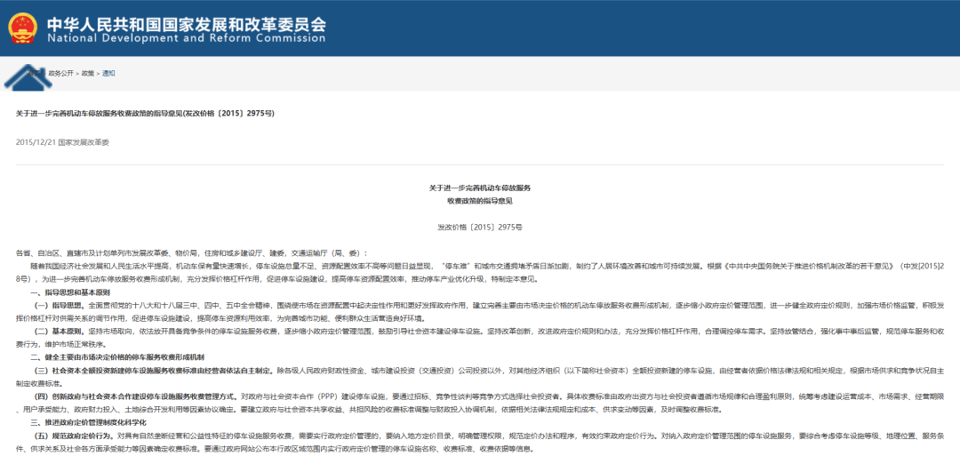The height and width of the screenshot is (456, 960).
Task: Click the Chinese site title 中华人民共和国国家发展和改革委员会
Action: click(x=186, y=22)
